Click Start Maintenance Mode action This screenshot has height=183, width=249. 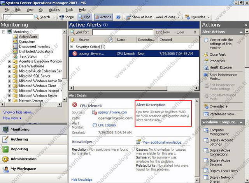point(223,77)
